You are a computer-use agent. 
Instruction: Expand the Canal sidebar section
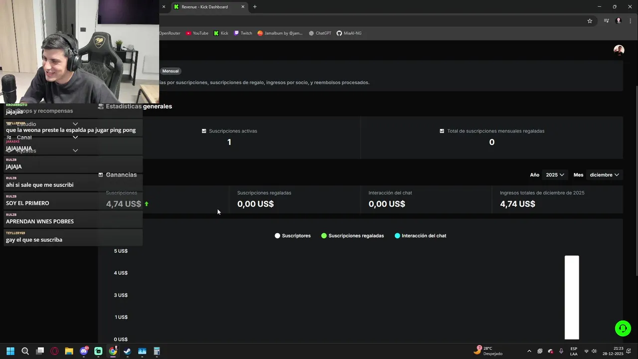[x=75, y=137]
